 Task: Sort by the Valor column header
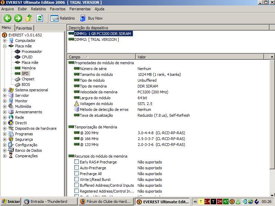point(200,57)
